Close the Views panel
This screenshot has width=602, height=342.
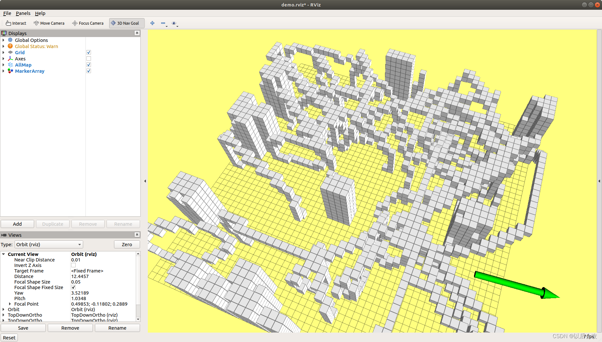pyautogui.click(x=137, y=234)
